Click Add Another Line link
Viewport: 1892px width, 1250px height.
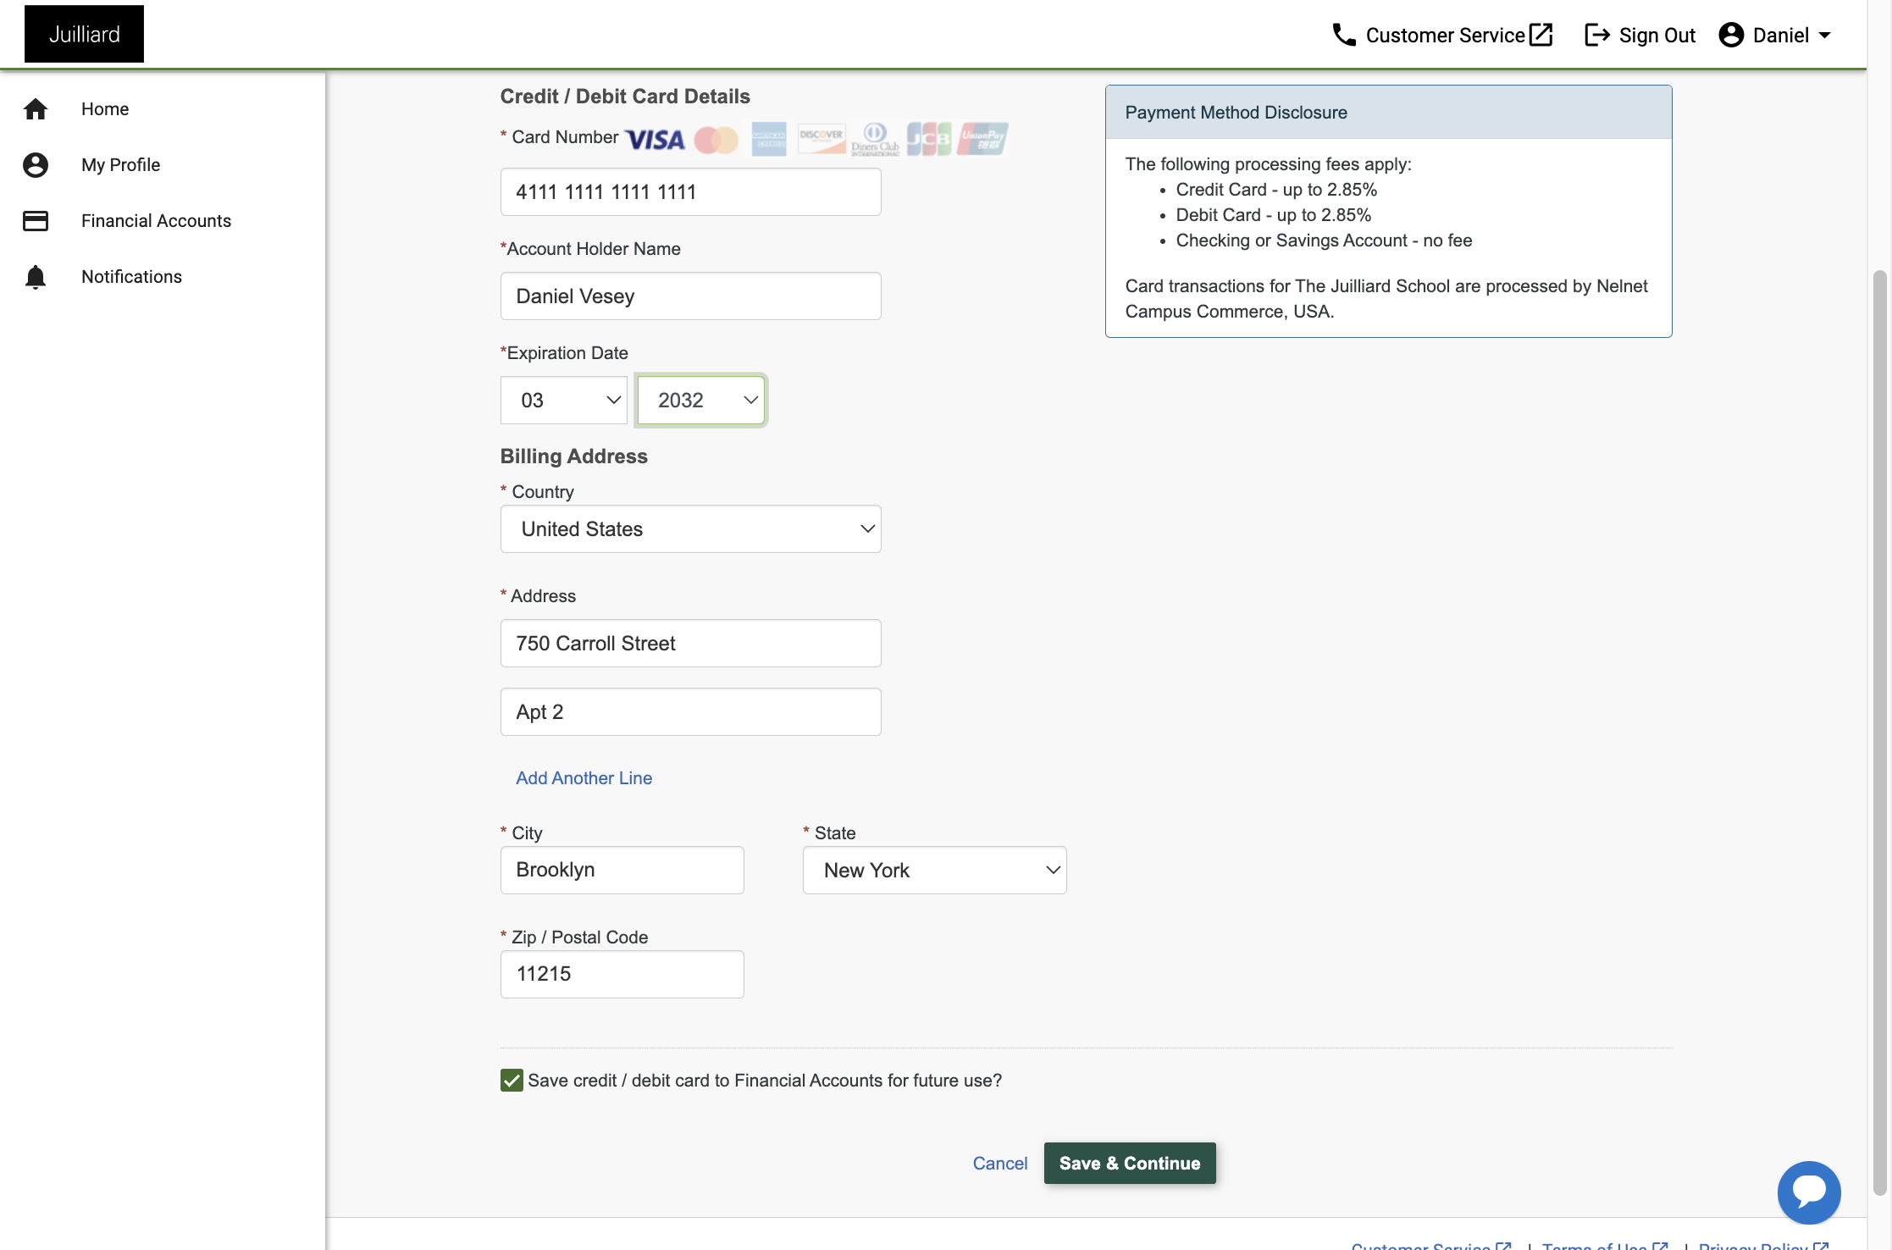(584, 778)
